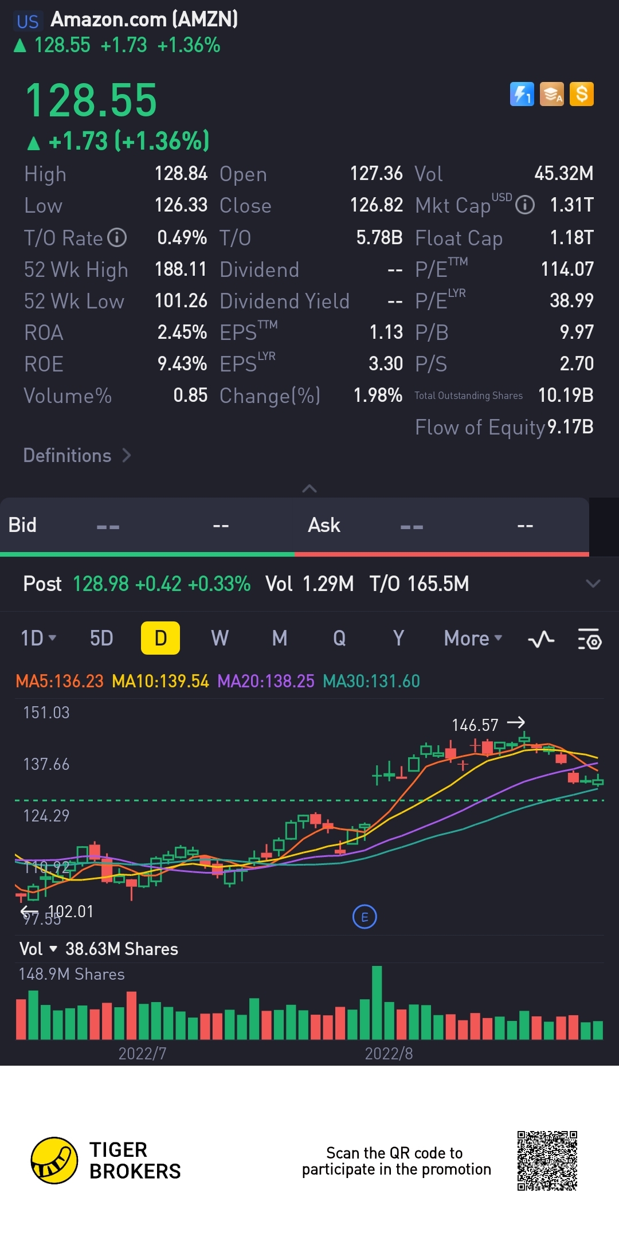Image resolution: width=619 pixels, height=1256 pixels.
Task: Tap the 52 Wk High value 188.11
Action: 181,269
